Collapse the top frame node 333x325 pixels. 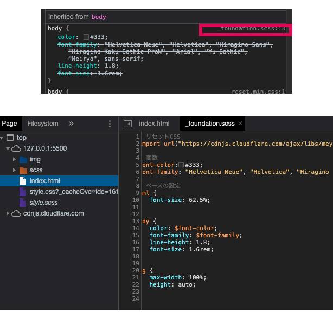(x=2, y=138)
